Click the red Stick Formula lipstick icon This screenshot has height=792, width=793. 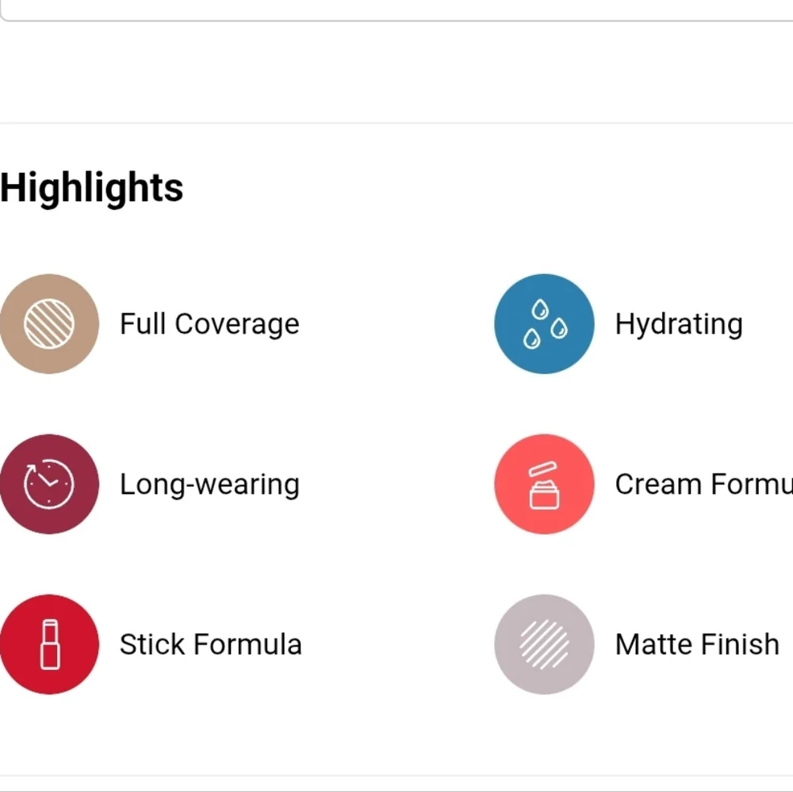point(49,645)
